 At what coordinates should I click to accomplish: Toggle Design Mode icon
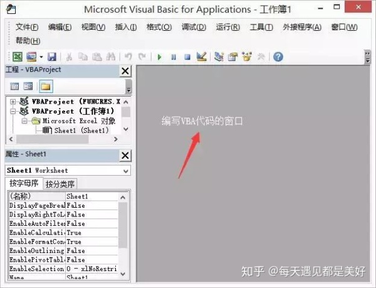coord(201,56)
